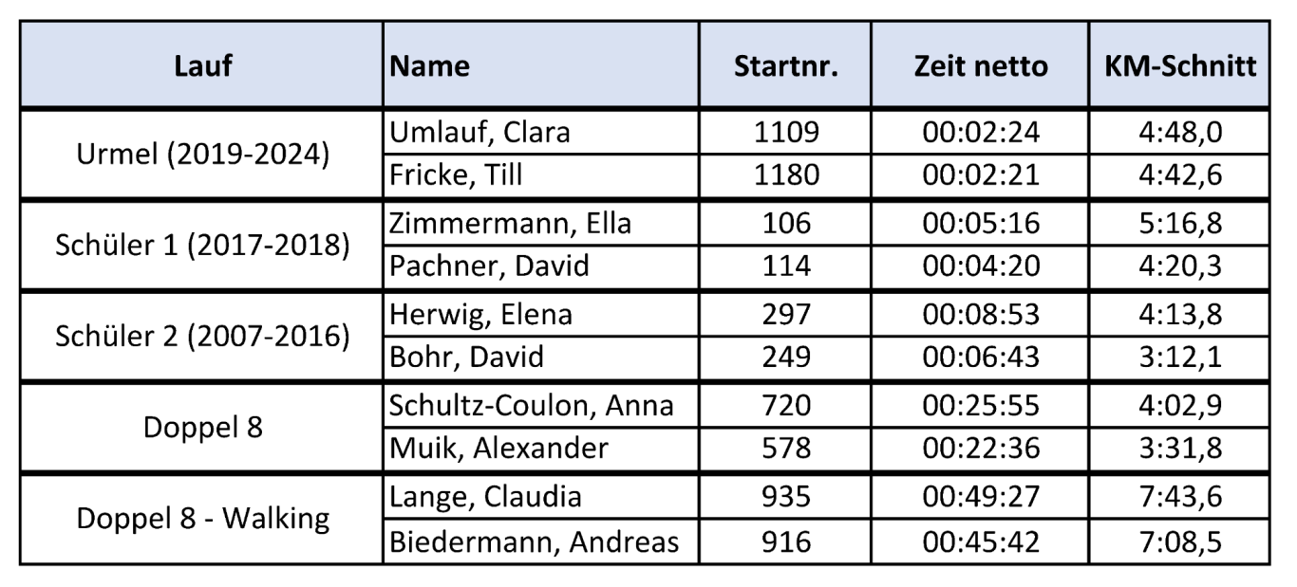Select the Startnr. header cell
Viewport: 1297px width, 587px height.
(785, 65)
